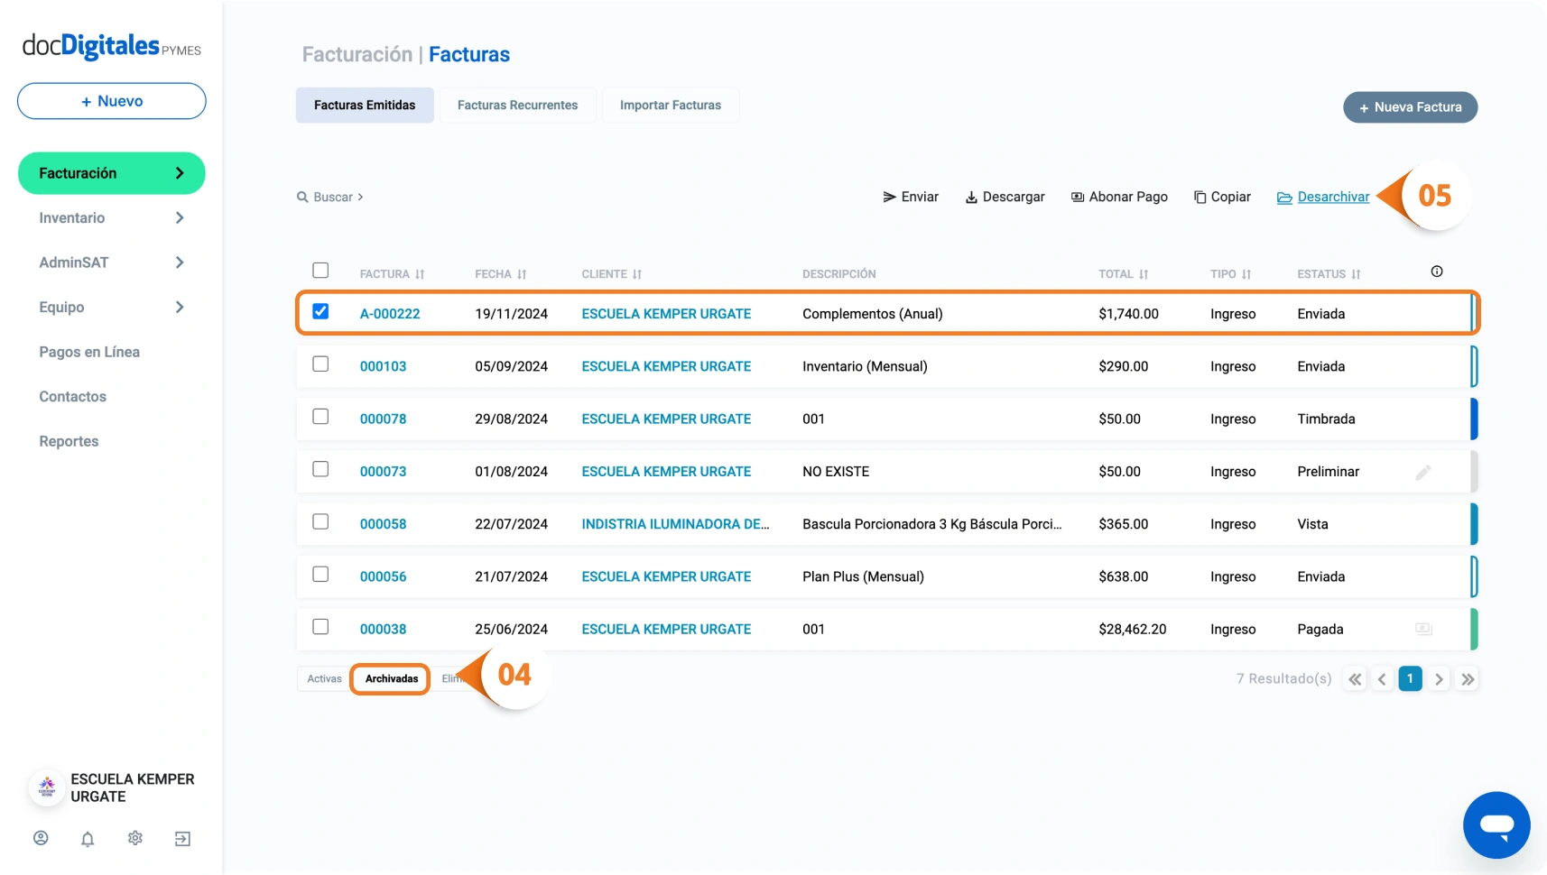Click the $28,462.20 total cell
The image size is (1547, 875).
click(x=1132, y=629)
